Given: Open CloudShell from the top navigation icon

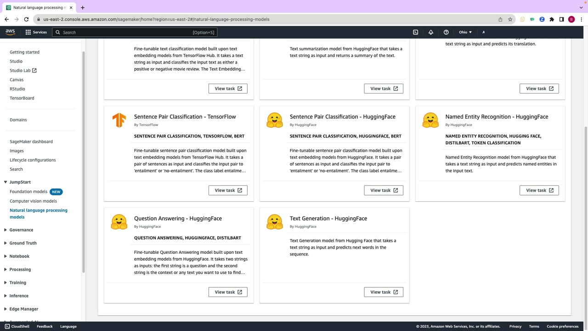Looking at the screenshot, I should coord(415,32).
